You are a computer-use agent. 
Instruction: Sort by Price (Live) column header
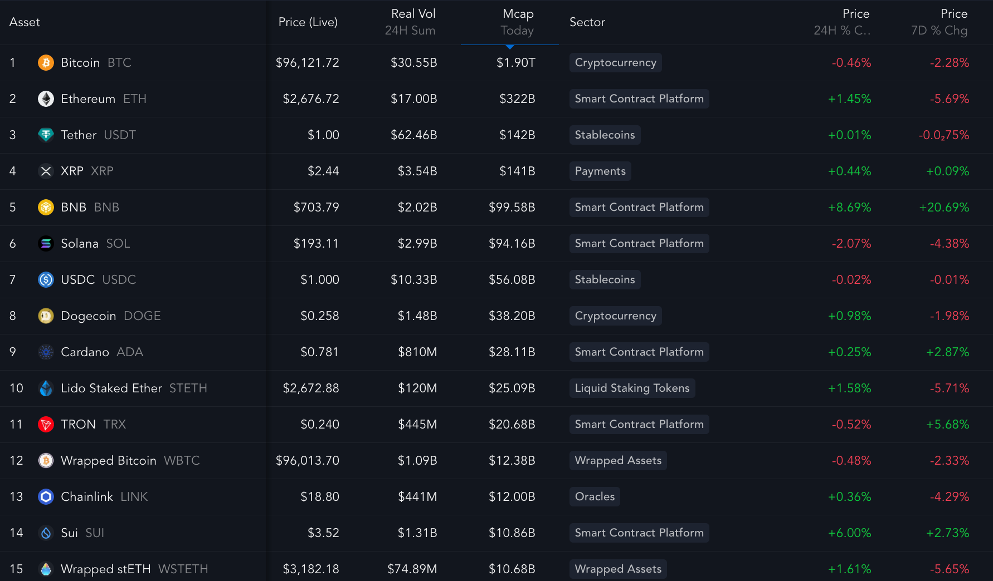pyautogui.click(x=308, y=22)
